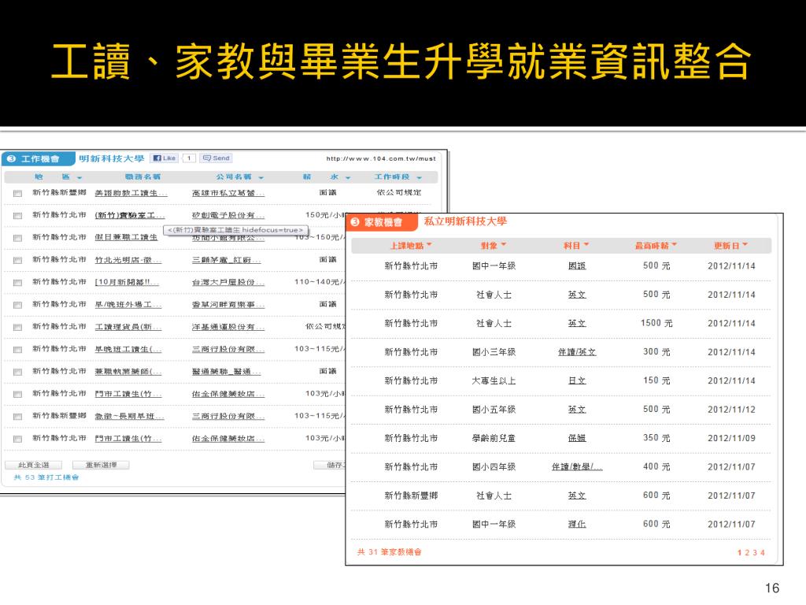Go to tutoring results page 4
Screen dimensions: 806x605
762,552
